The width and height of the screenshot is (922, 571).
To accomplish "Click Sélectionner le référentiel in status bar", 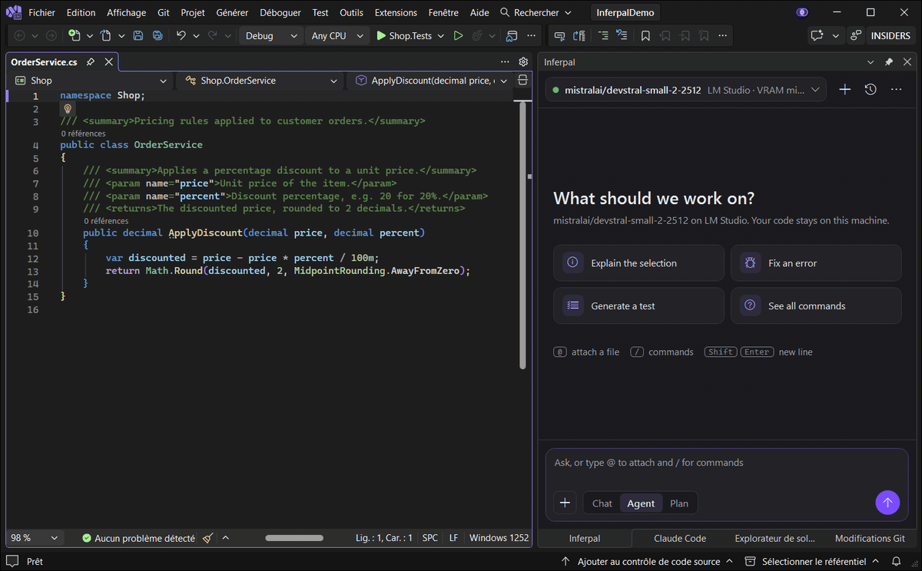I will pos(811,562).
